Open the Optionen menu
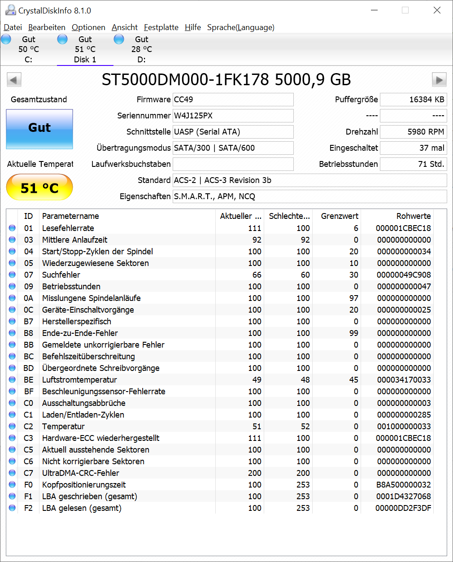This screenshot has height=562, width=453. (x=88, y=27)
